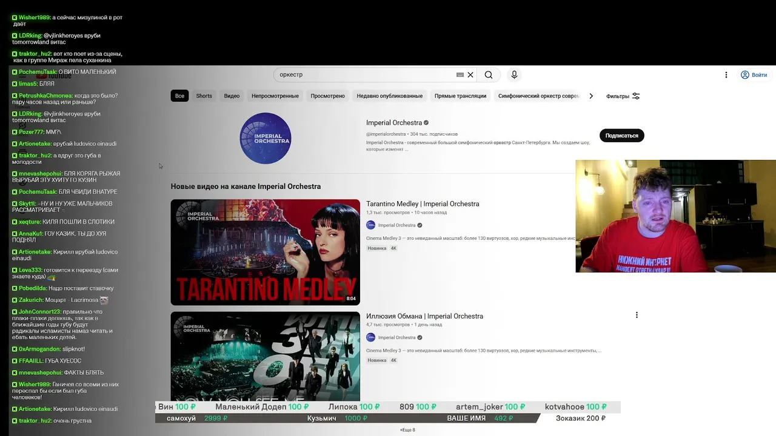Open the on-screen keyboard icon in search box
Image resolution: width=776 pixels, height=436 pixels.
click(460, 75)
